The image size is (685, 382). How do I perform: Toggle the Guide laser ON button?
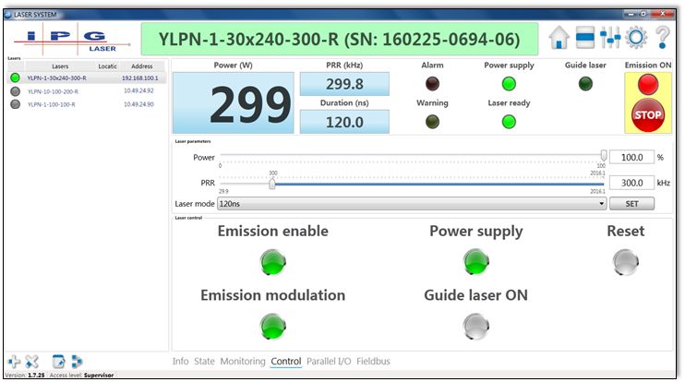click(476, 327)
